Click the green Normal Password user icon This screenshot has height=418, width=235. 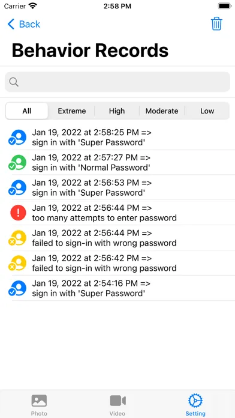coord(17,162)
